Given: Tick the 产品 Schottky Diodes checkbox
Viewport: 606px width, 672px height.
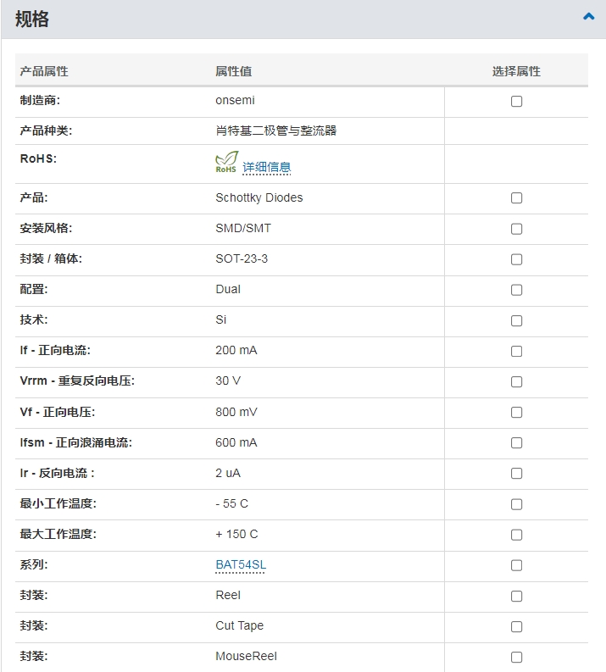Looking at the screenshot, I should tap(516, 198).
